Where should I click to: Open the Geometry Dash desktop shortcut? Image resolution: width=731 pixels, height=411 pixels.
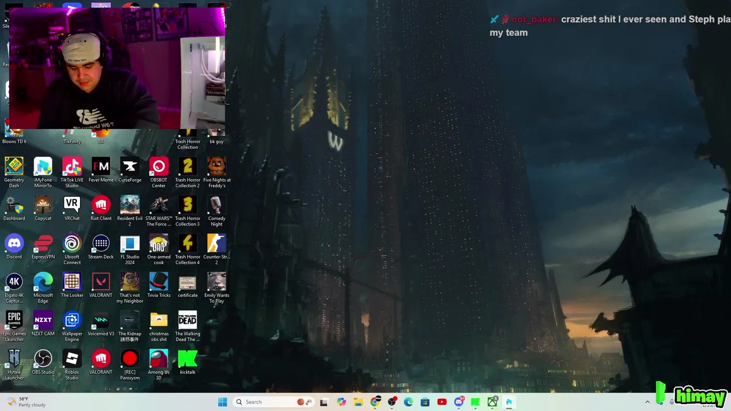[14, 172]
